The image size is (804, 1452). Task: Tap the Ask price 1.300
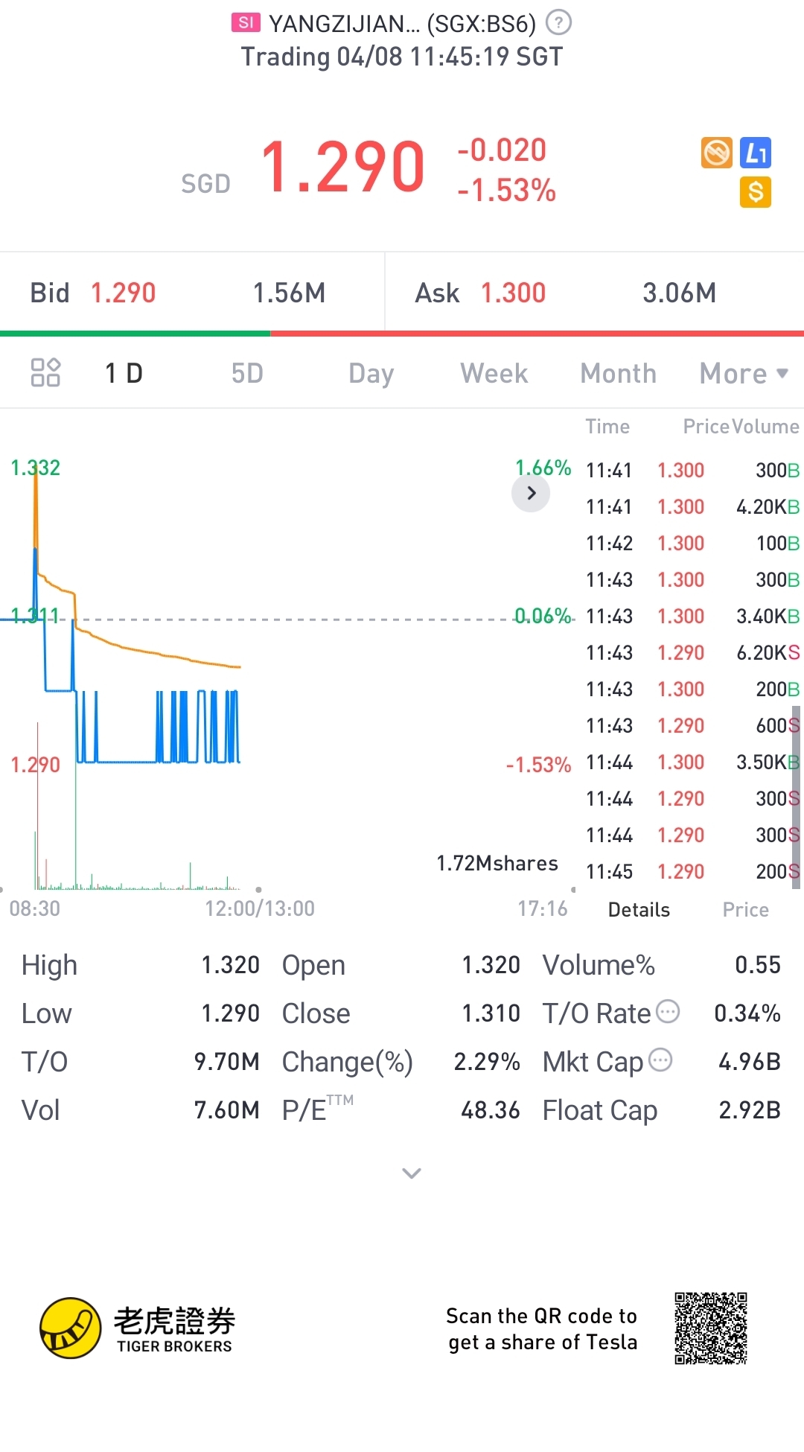point(513,293)
